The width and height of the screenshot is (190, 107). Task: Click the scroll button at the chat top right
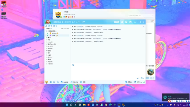pos(143,27)
